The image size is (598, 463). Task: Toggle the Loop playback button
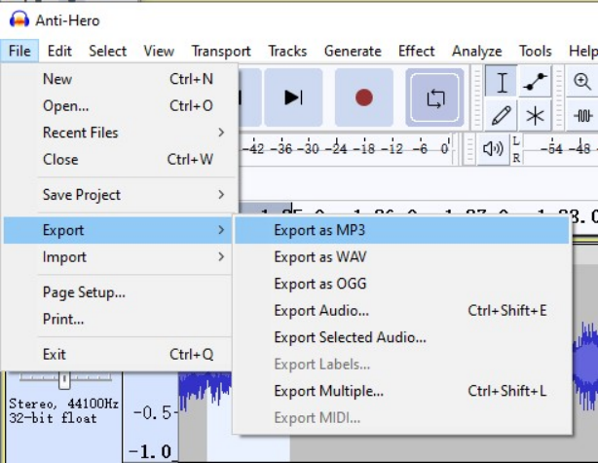[x=435, y=97]
